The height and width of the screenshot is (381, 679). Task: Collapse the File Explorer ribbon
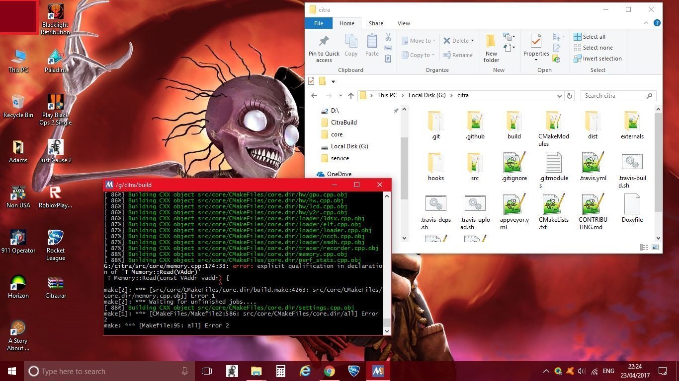coord(647,23)
